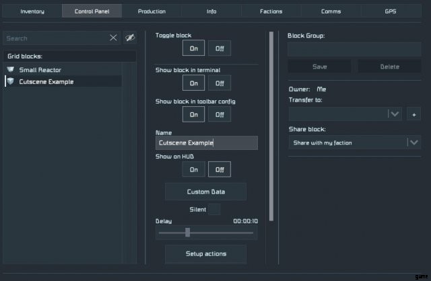Open the Transfer to dropdown

pos(395,114)
